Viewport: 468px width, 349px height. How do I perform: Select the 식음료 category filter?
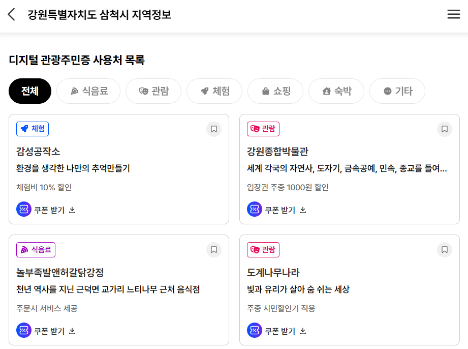(88, 91)
